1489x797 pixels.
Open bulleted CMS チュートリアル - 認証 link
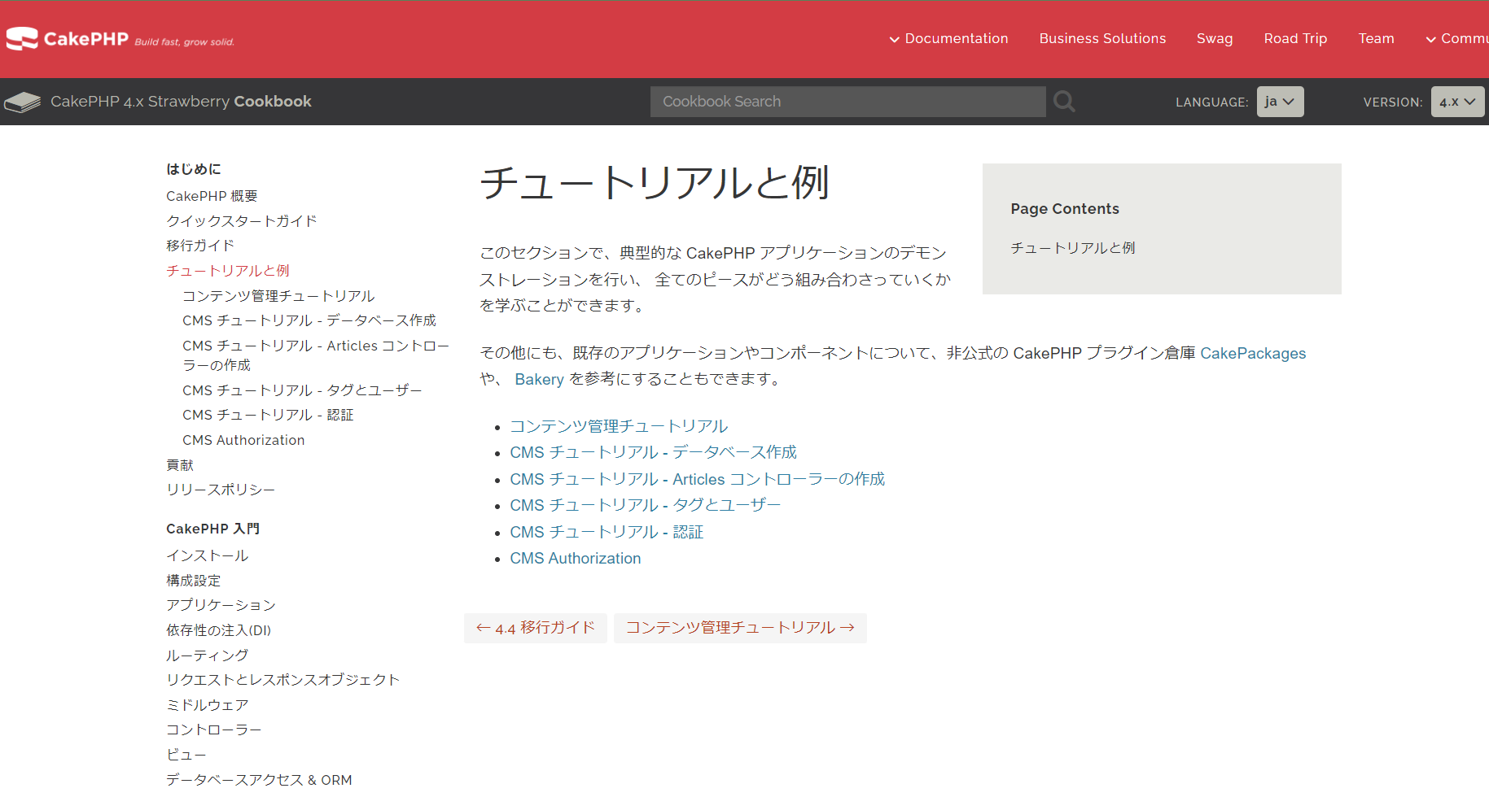[x=607, y=532]
